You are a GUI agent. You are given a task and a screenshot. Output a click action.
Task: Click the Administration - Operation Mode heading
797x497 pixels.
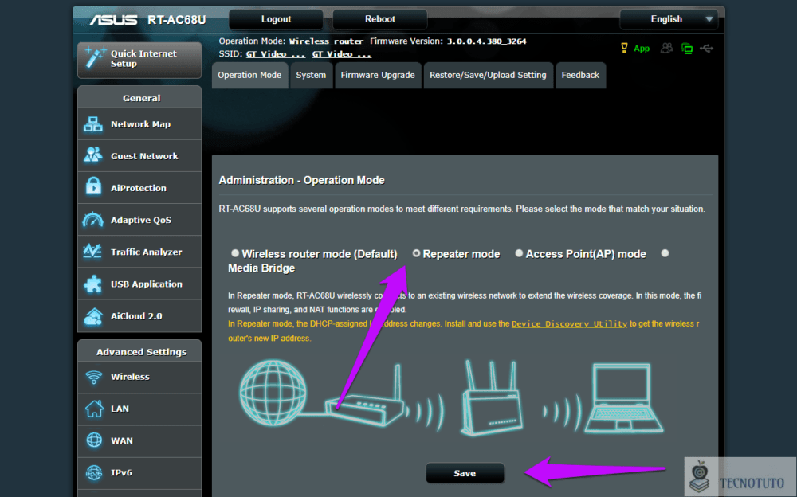(301, 181)
